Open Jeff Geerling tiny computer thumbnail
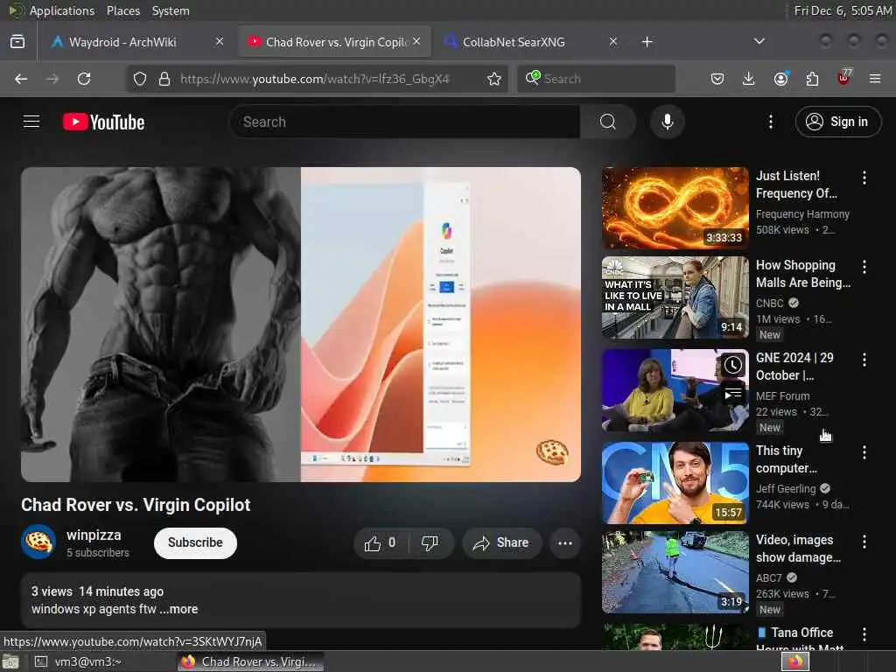This screenshot has height=672, width=896. coord(675,483)
